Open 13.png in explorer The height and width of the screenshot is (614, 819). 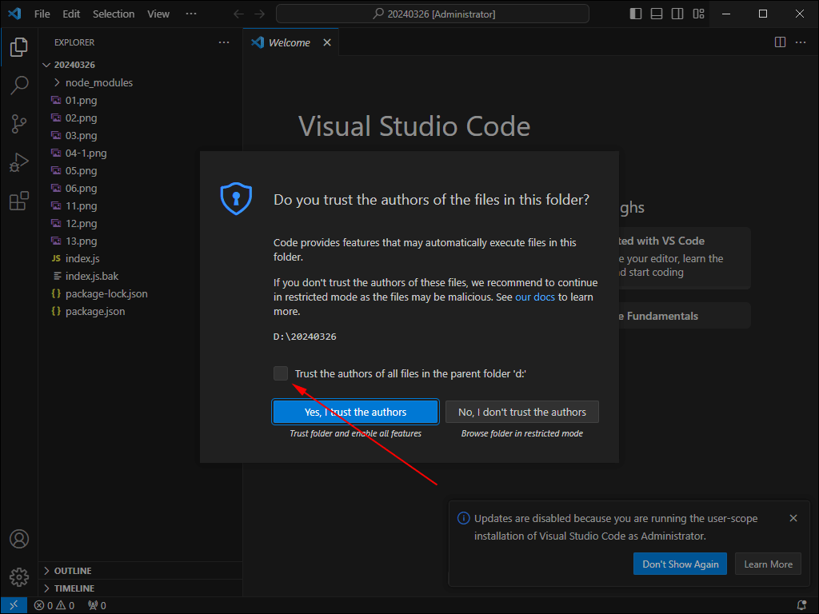140,241
